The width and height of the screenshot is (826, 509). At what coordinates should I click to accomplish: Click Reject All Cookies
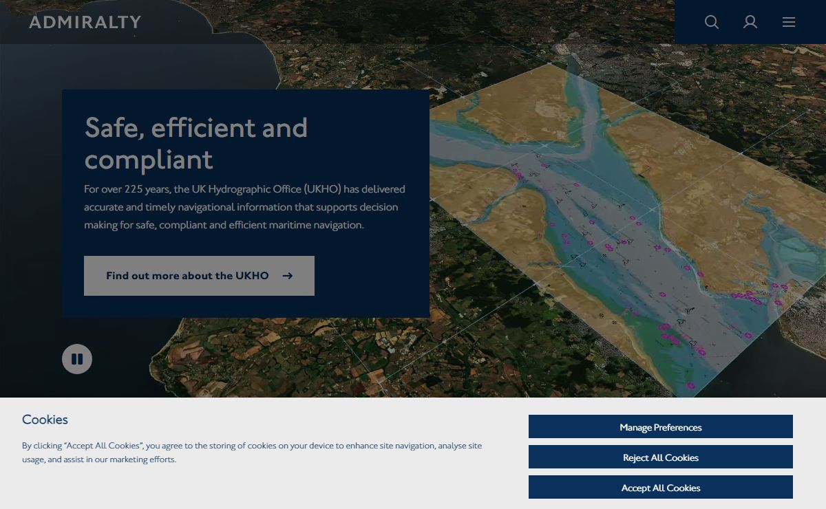point(661,457)
